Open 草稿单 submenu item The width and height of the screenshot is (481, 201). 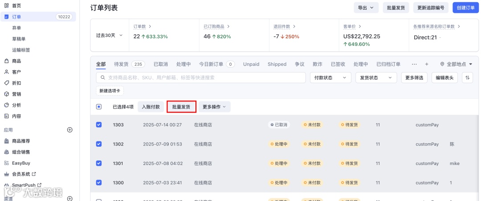[x=19, y=39]
